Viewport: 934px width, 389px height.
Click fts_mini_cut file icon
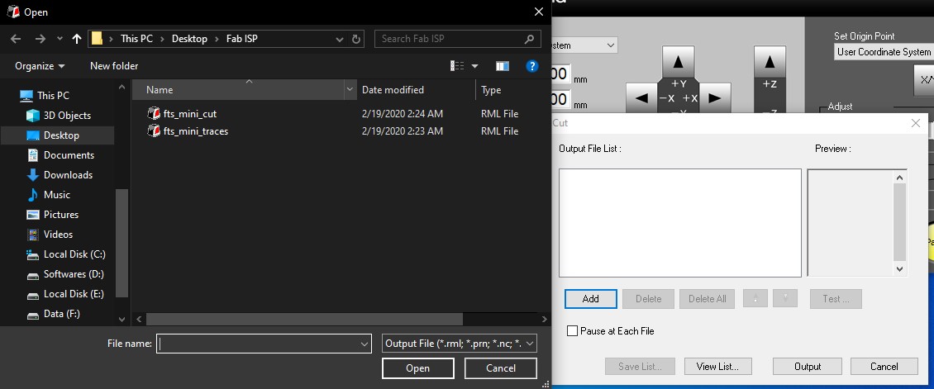click(x=154, y=113)
